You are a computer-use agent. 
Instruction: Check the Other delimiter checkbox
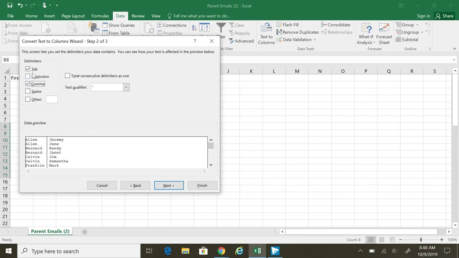tap(28, 99)
